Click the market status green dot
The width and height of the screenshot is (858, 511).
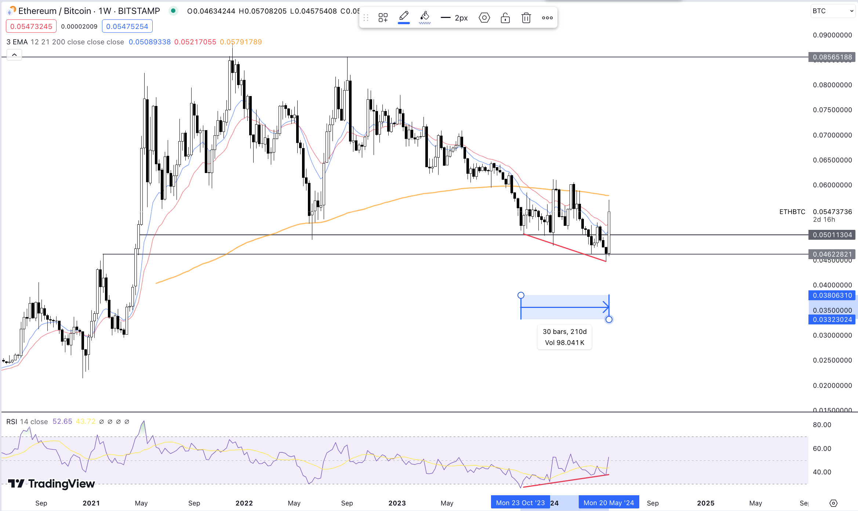173,11
